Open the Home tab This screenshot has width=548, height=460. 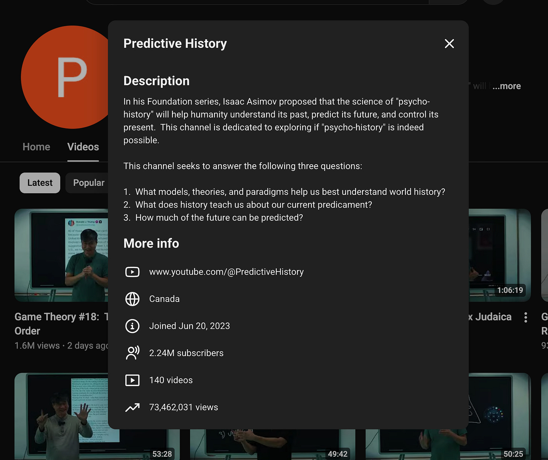(36, 147)
